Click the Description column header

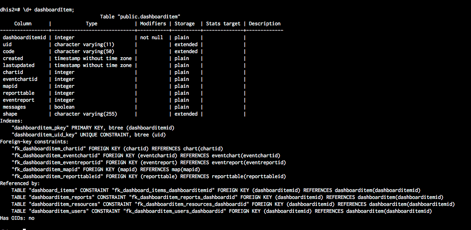tap(265, 24)
